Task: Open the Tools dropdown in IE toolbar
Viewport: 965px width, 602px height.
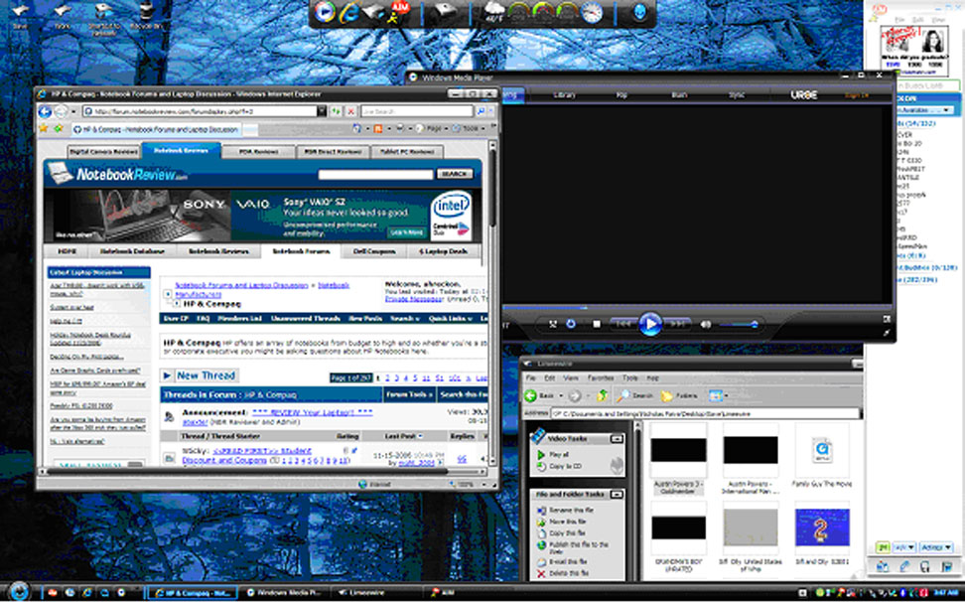Action: 471,129
